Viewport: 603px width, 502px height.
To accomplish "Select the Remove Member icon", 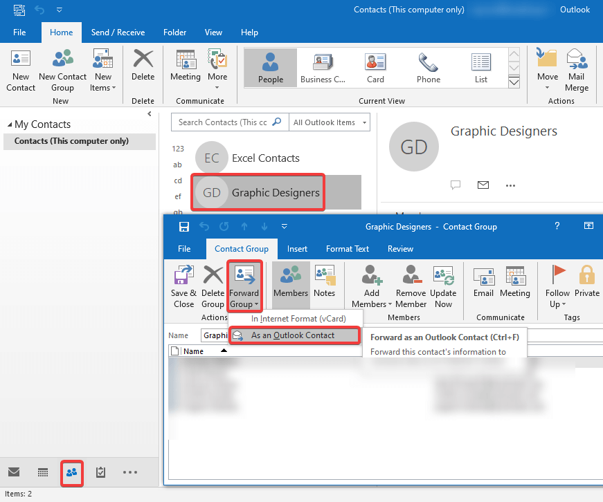I will click(411, 283).
